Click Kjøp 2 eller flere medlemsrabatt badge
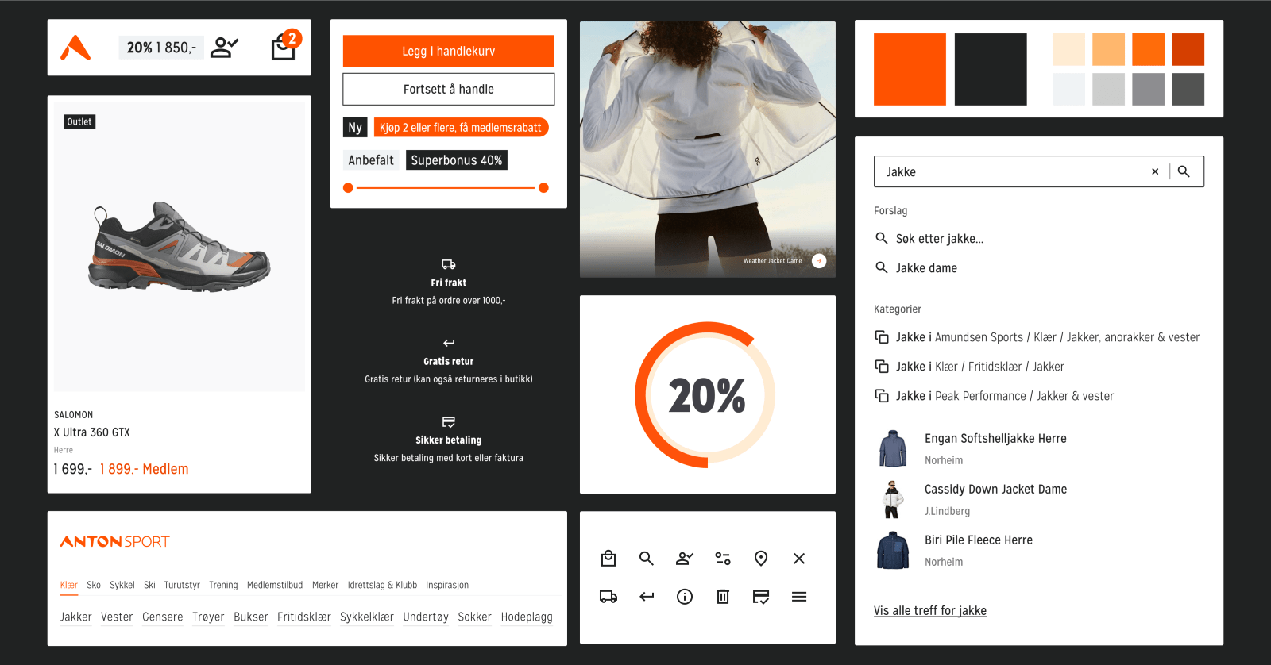1271x665 pixels. 461,127
